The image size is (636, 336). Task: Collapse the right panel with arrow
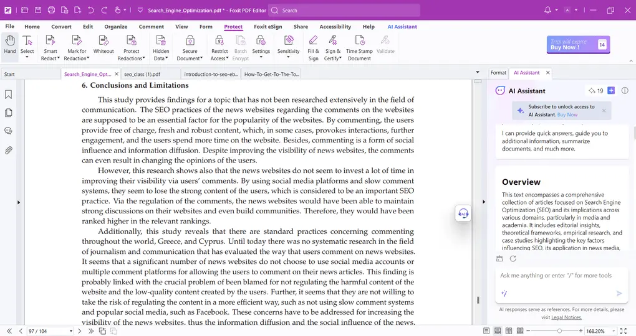tap(484, 202)
